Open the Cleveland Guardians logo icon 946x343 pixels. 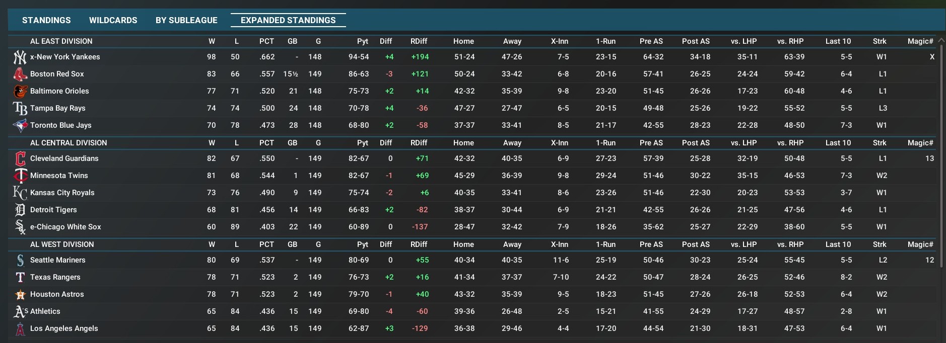pos(20,159)
